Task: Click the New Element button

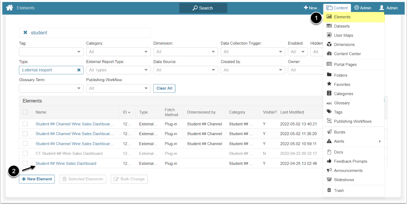Action: (37, 179)
